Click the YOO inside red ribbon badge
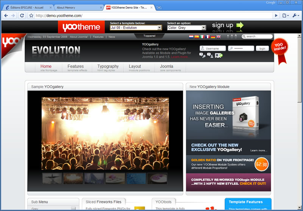 pyautogui.click(x=280, y=51)
